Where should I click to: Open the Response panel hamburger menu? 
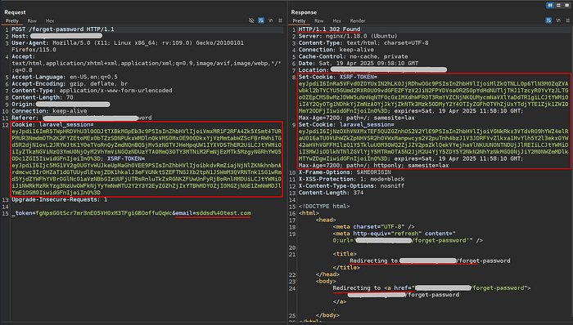[568, 20]
